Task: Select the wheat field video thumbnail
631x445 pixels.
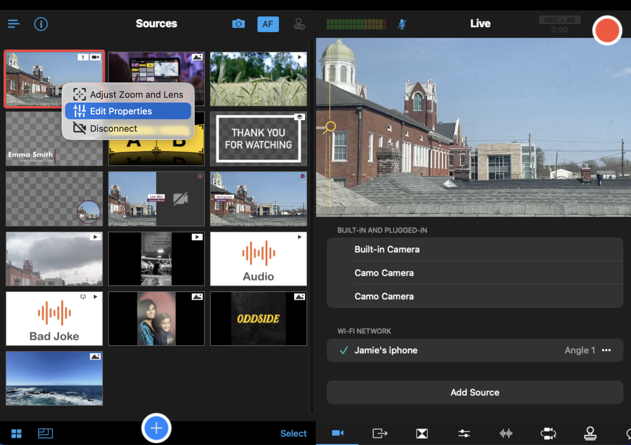Action: click(258, 79)
